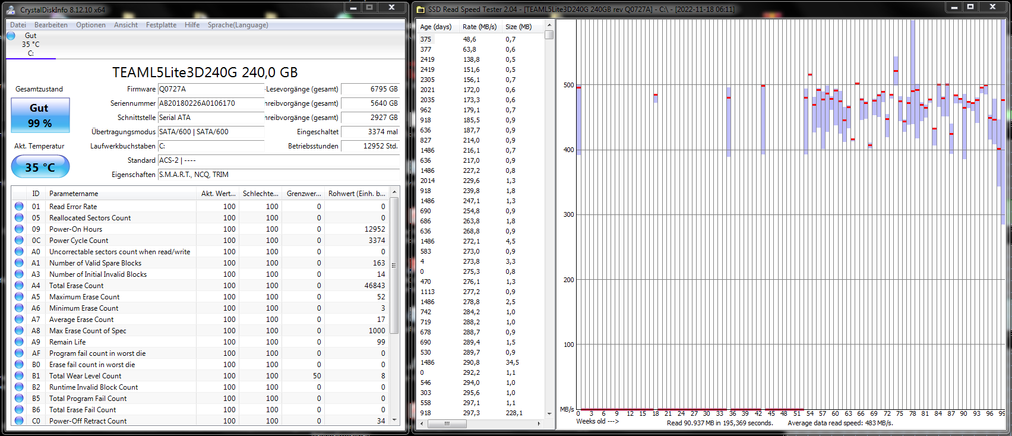Click the Schnittstelle field Serial ATA
This screenshot has width=1012, height=436.
[x=211, y=118]
